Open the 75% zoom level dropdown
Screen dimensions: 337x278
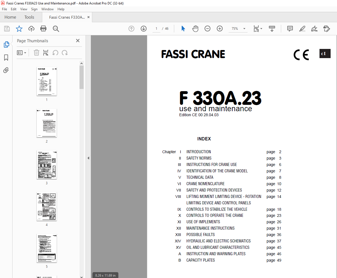click(239, 29)
